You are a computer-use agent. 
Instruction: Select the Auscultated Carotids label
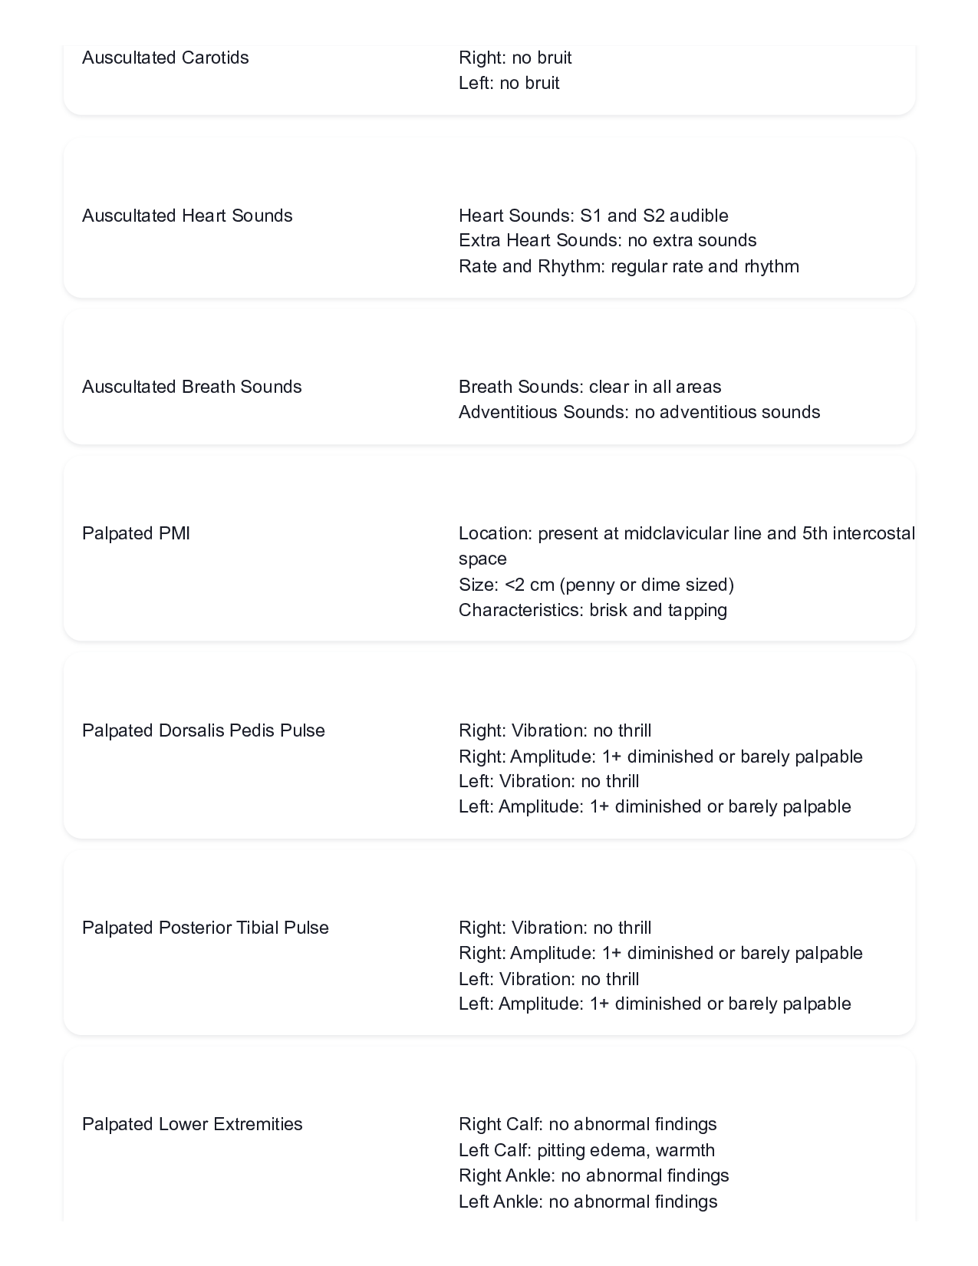pyautogui.click(x=166, y=58)
